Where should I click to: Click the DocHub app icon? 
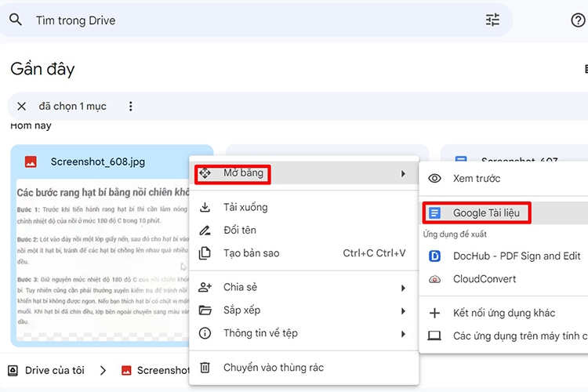[x=434, y=256]
